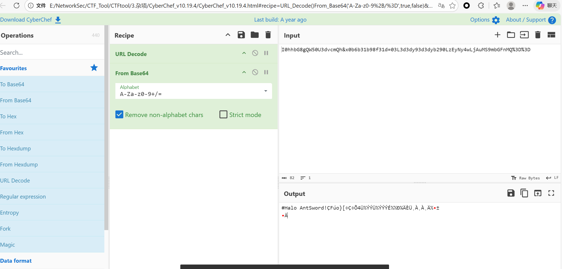
Task: Open the browser favourites list icon
Action: 497,6
